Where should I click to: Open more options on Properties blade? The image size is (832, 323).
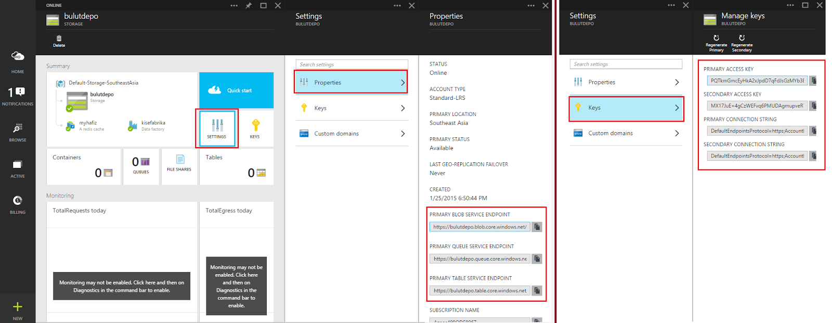[x=531, y=5]
